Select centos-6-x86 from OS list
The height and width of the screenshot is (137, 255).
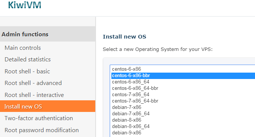[183, 69]
